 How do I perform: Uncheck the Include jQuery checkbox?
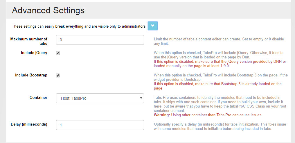tap(58, 53)
